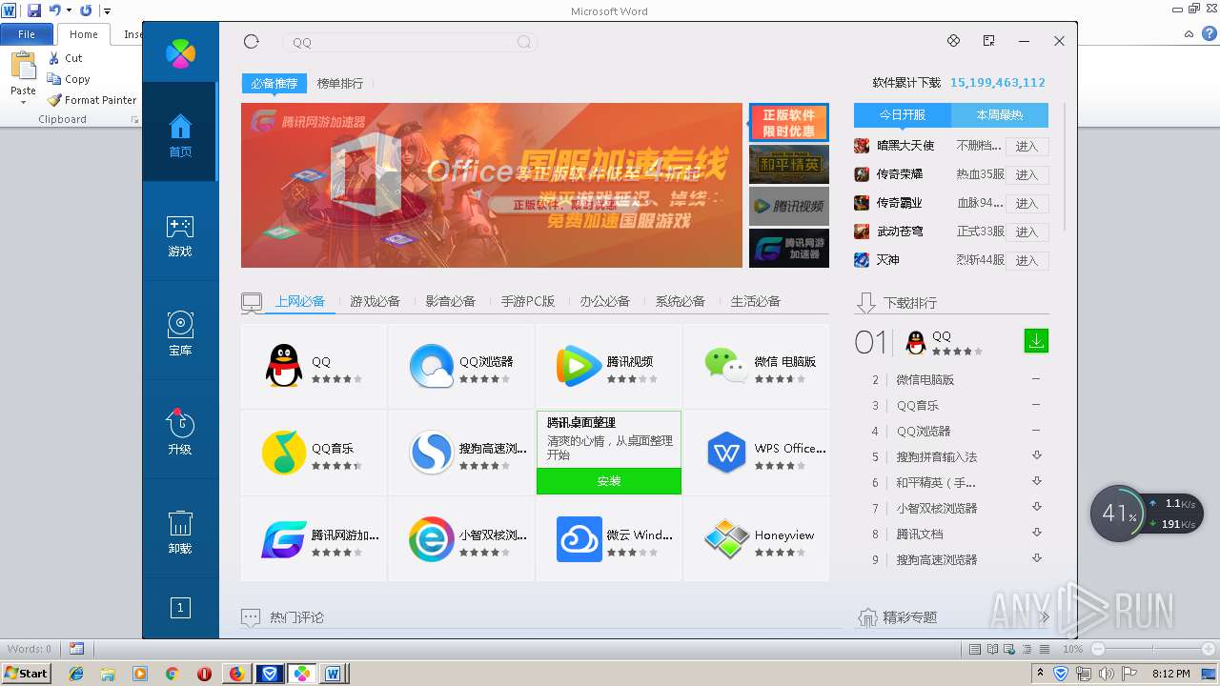Click 进入 button for 武动苍穹

coord(1027,232)
